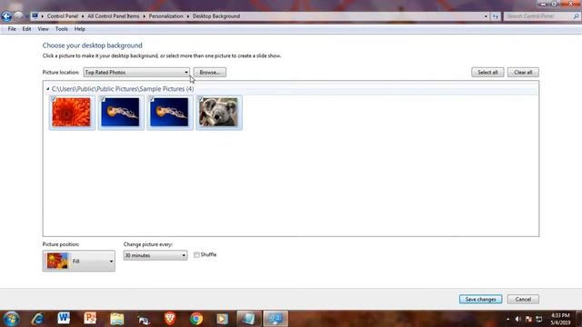The width and height of the screenshot is (582, 327).
Task: Go back with the blue Back arrow
Action: (6, 16)
